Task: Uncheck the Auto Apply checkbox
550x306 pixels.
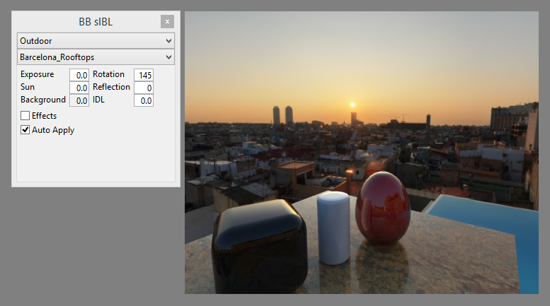Action: tap(25, 130)
